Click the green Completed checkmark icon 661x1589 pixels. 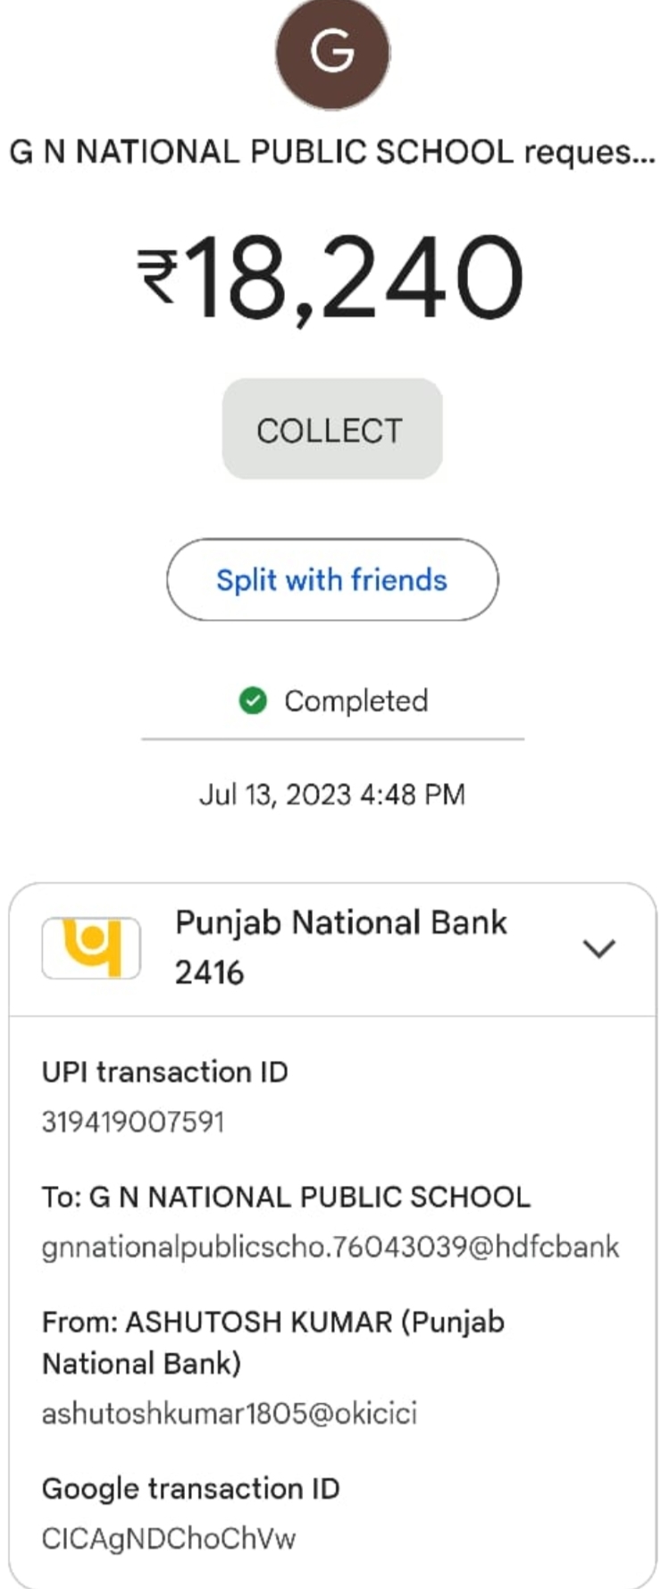click(254, 701)
